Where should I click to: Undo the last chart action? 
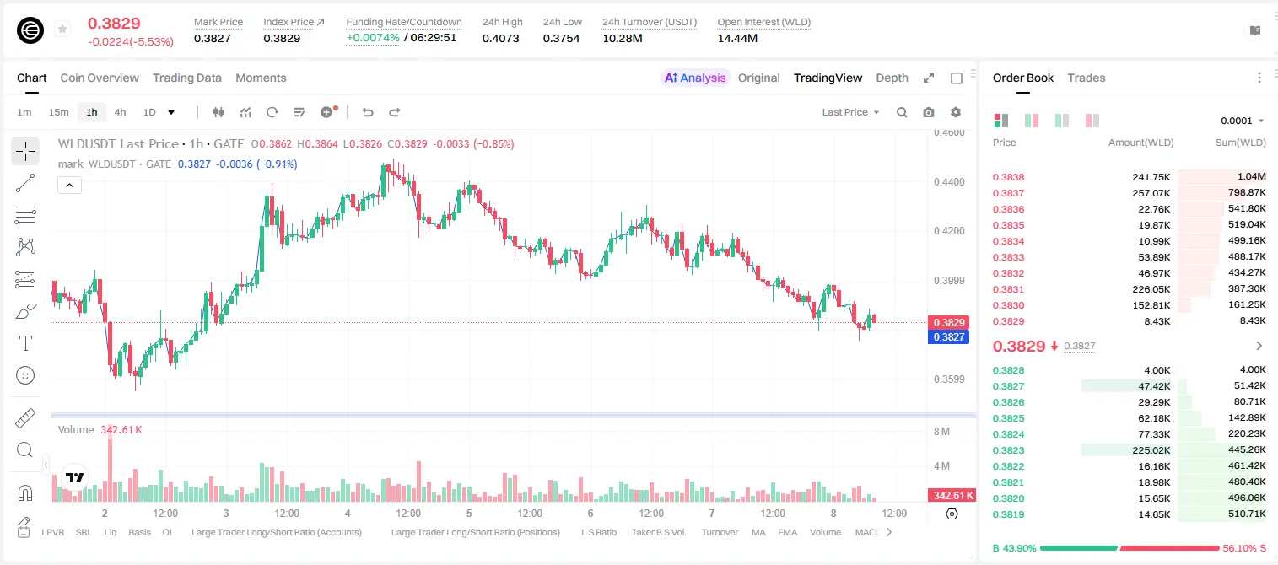[x=368, y=112]
